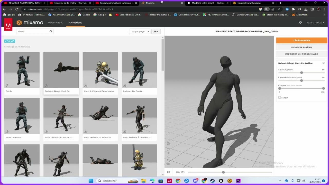The height and width of the screenshot is (185, 329).
Task: Select Mort Du Front animation thumbnail
Action: (x=22, y=116)
